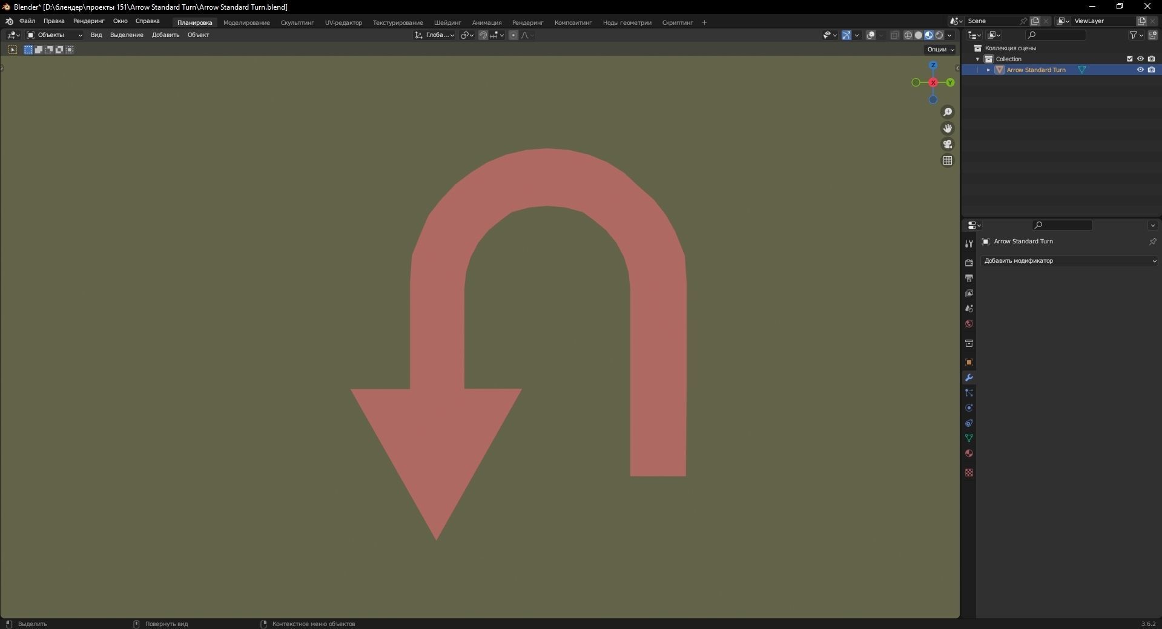1162x629 pixels.
Task: Toggle proportional editing in the viewport header
Action: pyautogui.click(x=513, y=35)
